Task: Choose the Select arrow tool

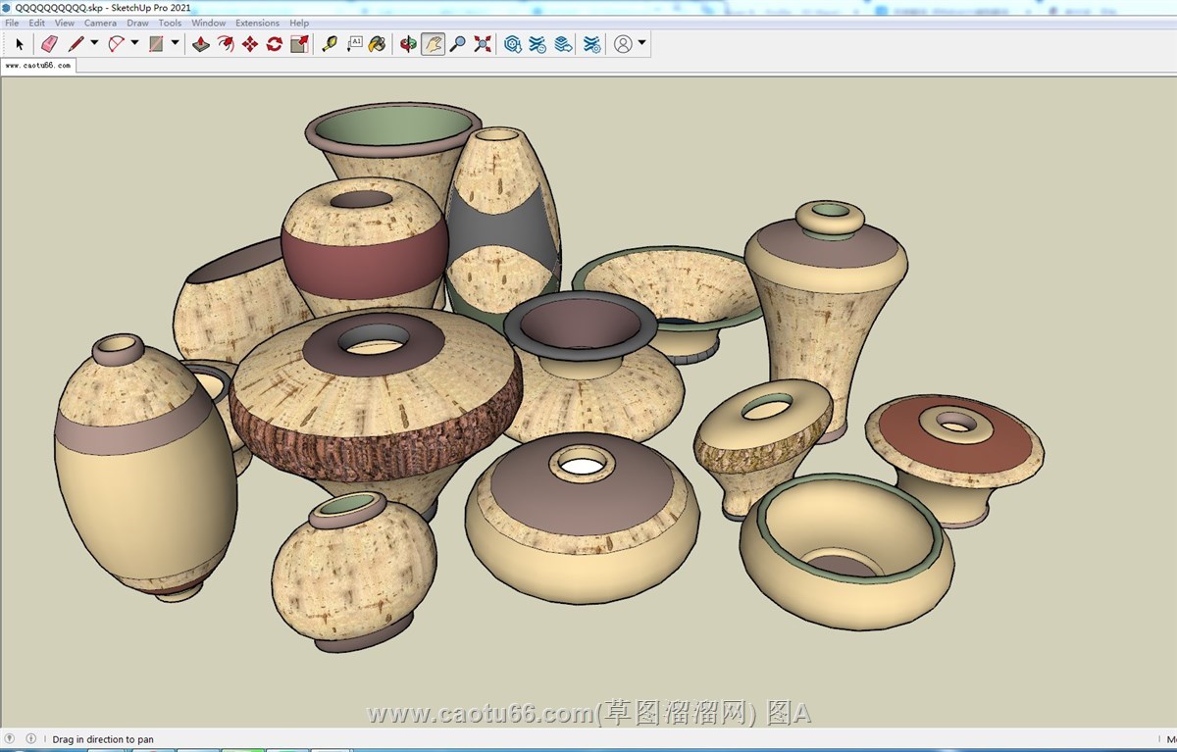Action: click(20, 44)
